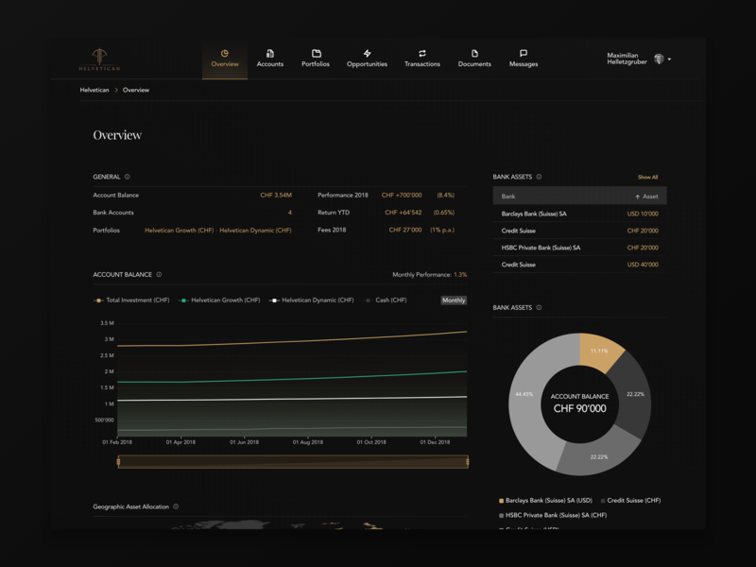Click the right handle of chart range slider
Image resolution: width=756 pixels, height=567 pixels.
pos(468,462)
